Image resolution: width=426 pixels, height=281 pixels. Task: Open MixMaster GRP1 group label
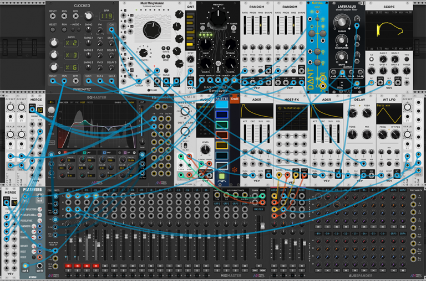click(217, 203)
